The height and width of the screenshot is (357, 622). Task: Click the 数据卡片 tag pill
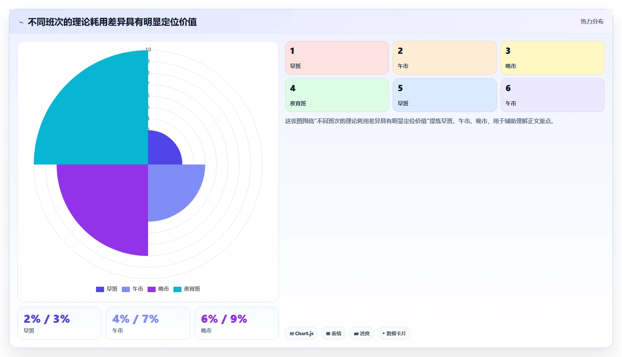pyautogui.click(x=394, y=333)
